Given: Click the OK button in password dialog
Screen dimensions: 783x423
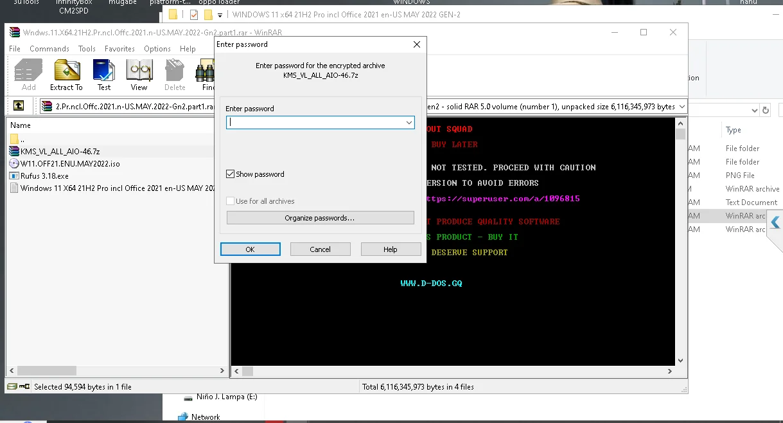Looking at the screenshot, I should point(250,249).
